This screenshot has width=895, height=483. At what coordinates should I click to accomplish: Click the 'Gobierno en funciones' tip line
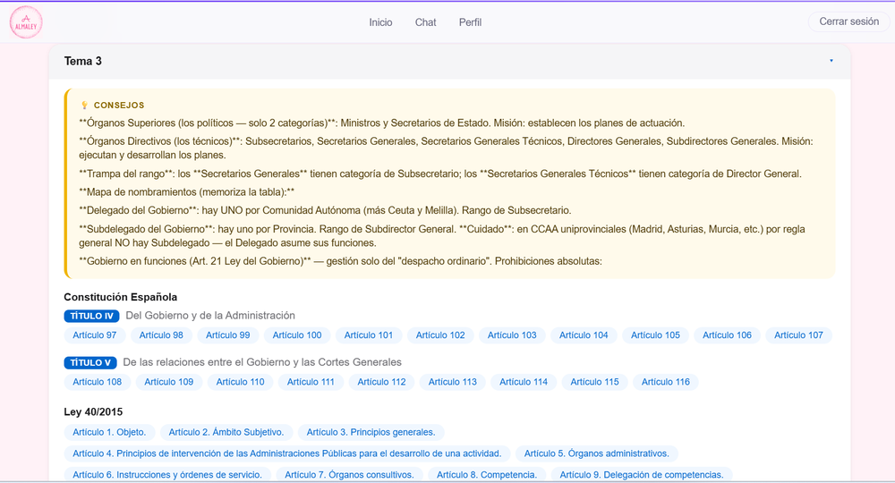[340, 261]
